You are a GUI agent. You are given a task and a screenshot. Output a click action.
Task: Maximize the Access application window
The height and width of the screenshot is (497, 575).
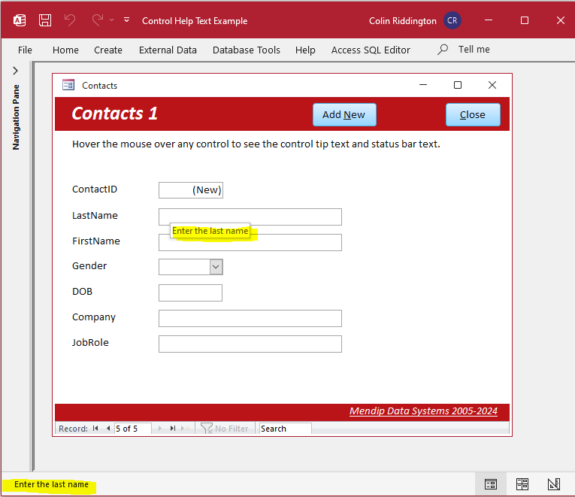(x=525, y=20)
